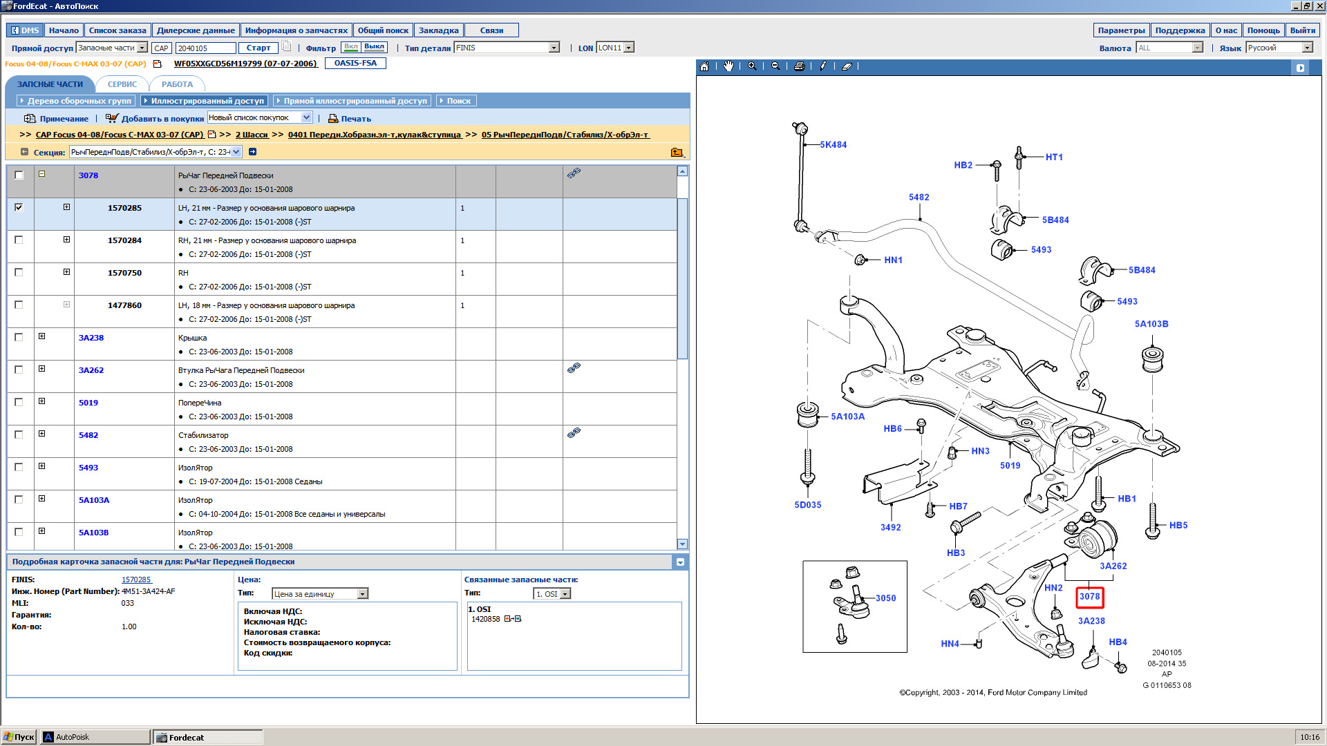Screen dimensions: 1327x746
Task: Switch to the СЕРВИС tab
Action: point(122,84)
